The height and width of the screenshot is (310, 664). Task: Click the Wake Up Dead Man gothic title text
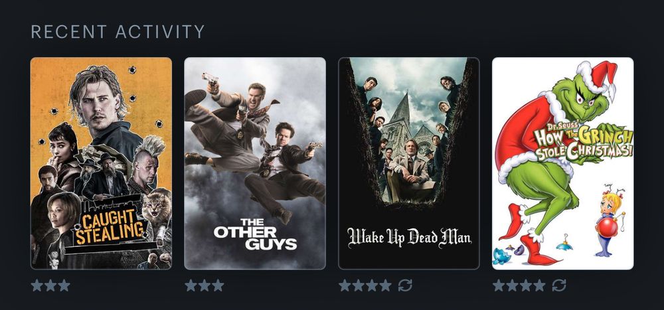coord(408,238)
